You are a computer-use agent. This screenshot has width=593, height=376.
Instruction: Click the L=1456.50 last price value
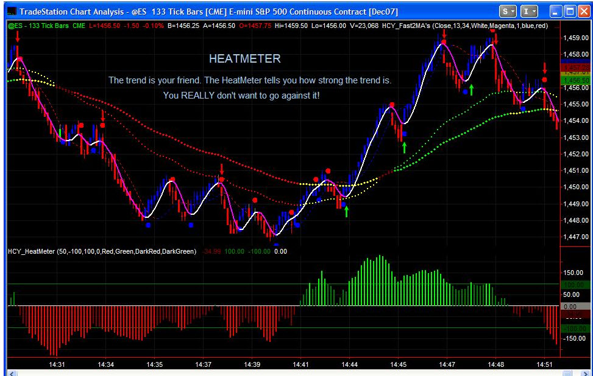(x=104, y=26)
